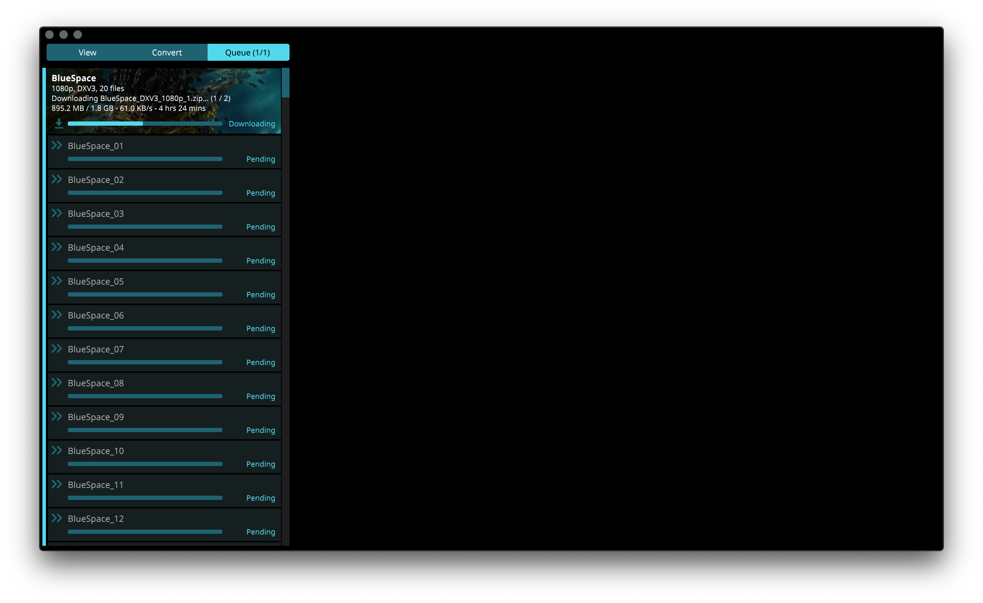Click the BlueSpace_08 progress bar

[x=145, y=396]
